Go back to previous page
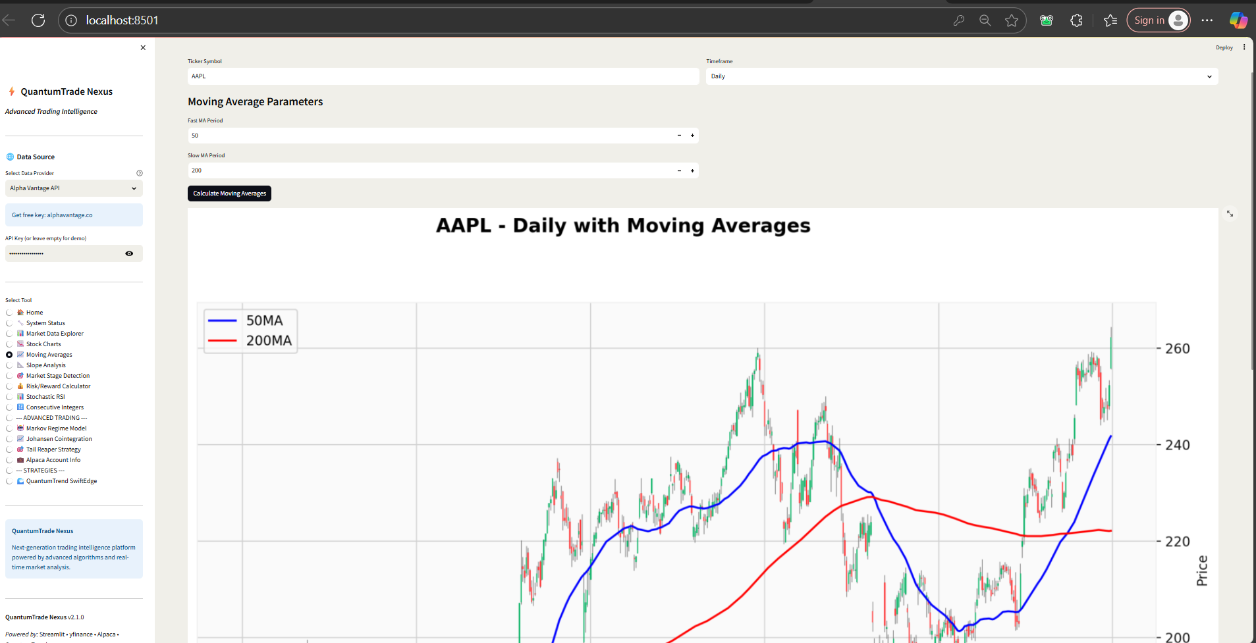Image resolution: width=1256 pixels, height=643 pixels. [9, 20]
